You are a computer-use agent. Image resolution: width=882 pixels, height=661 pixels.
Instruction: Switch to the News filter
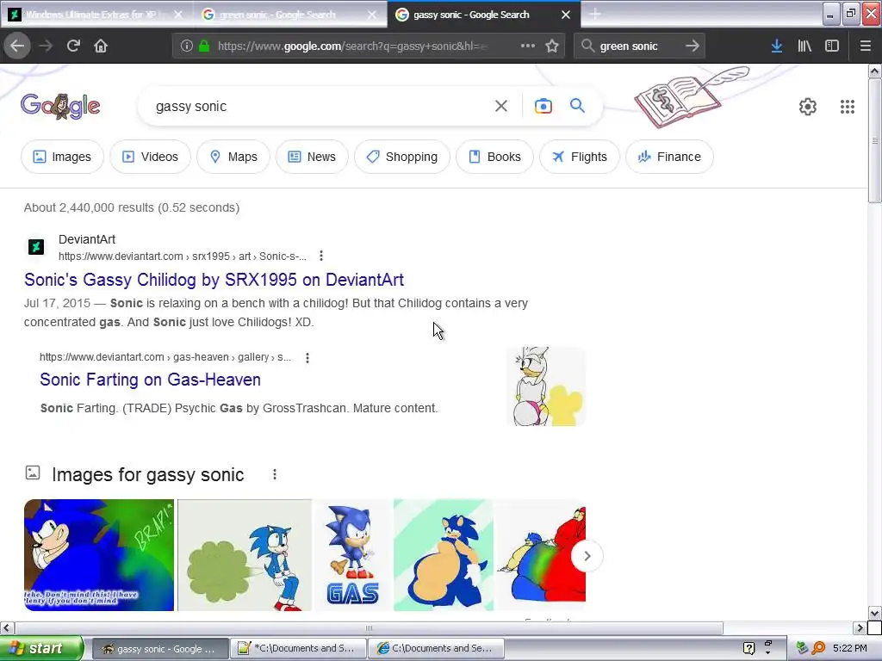tap(312, 157)
